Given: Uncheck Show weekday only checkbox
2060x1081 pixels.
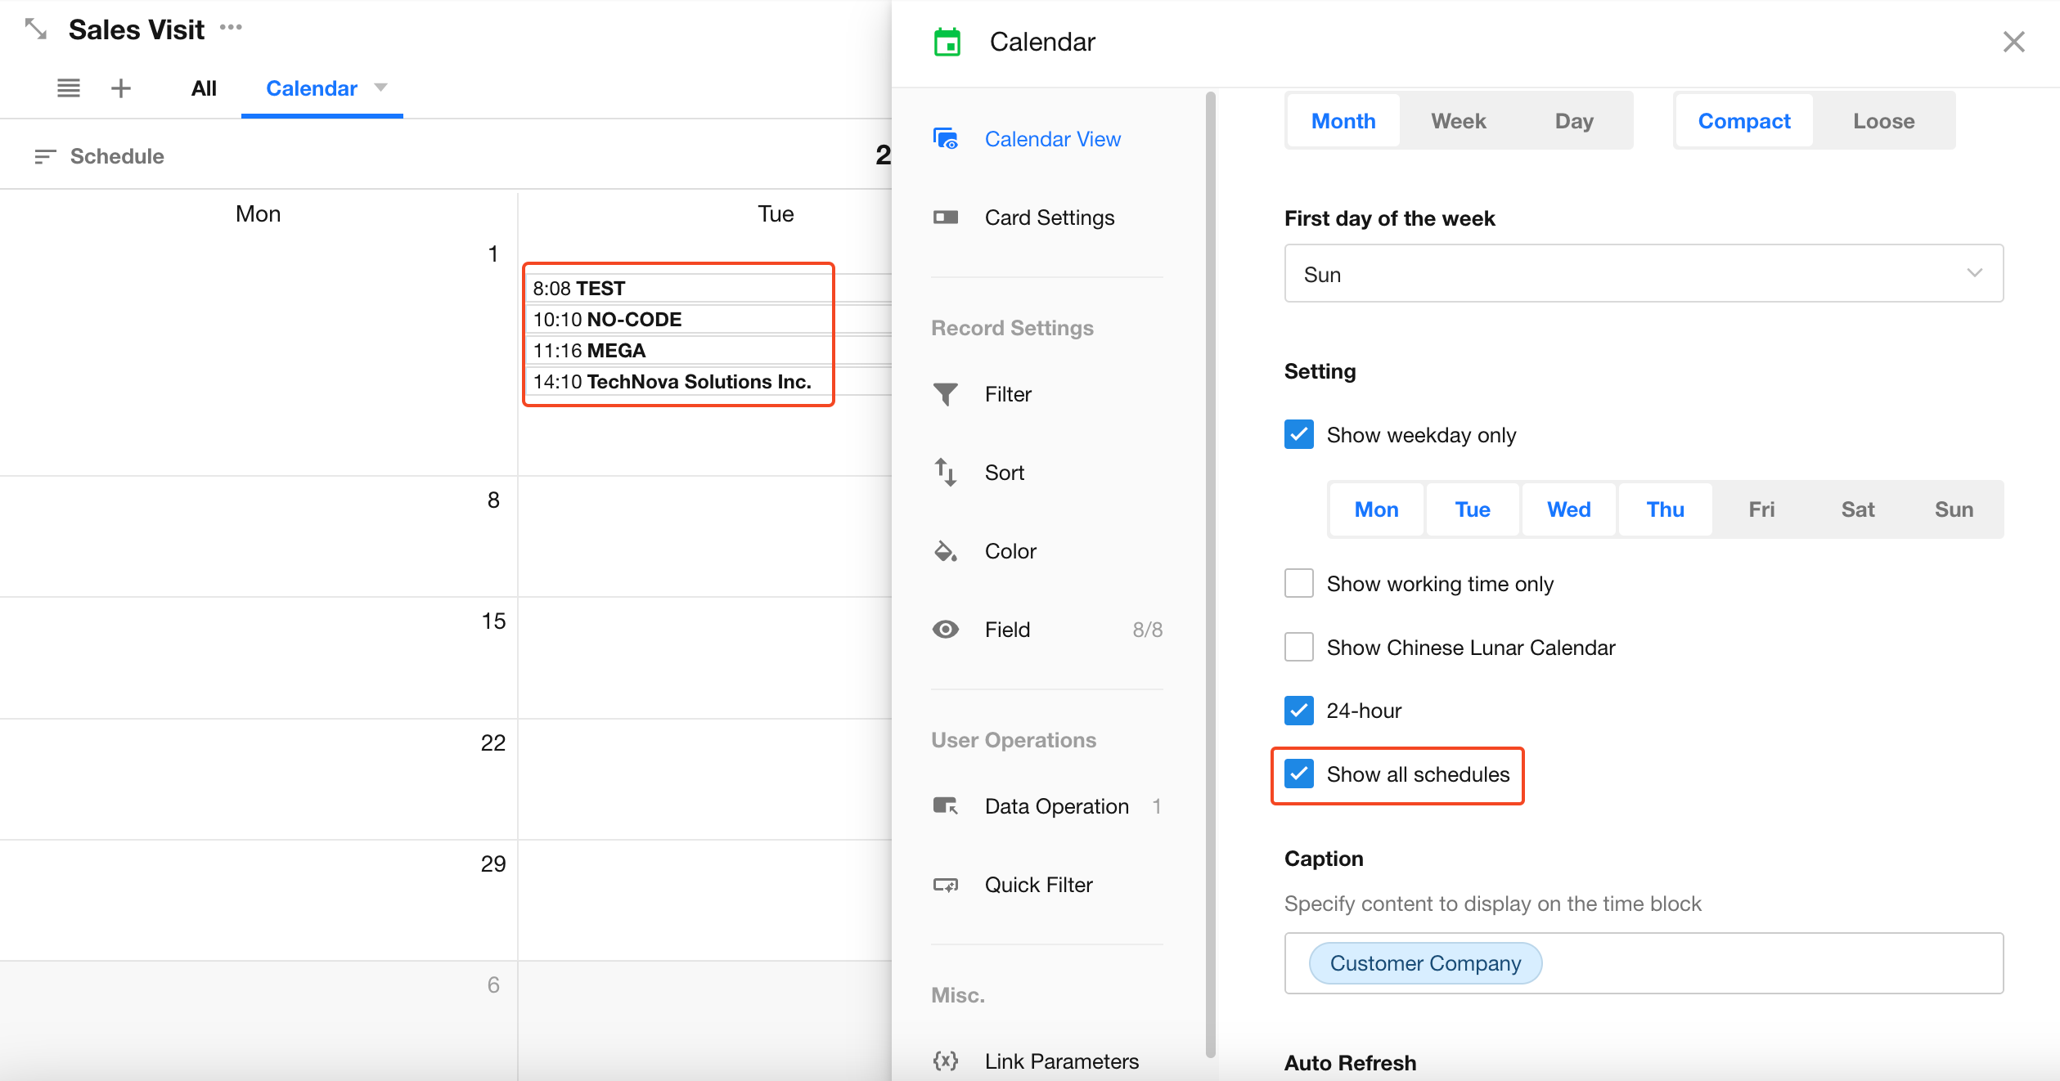Looking at the screenshot, I should 1299,435.
